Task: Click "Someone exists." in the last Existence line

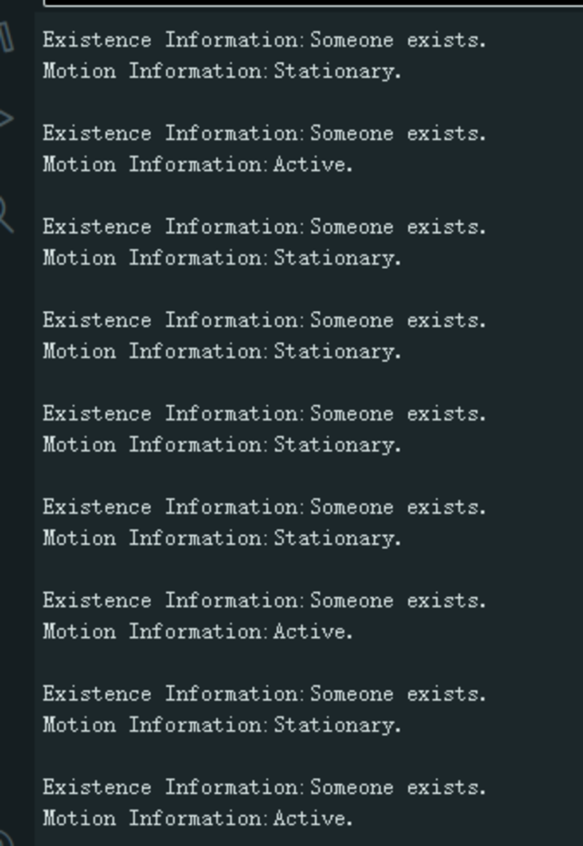Action: click(398, 788)
